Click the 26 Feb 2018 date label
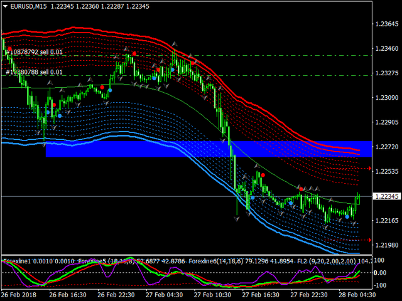402x301 pixels. pyautogui.click(x=19, y=295)
